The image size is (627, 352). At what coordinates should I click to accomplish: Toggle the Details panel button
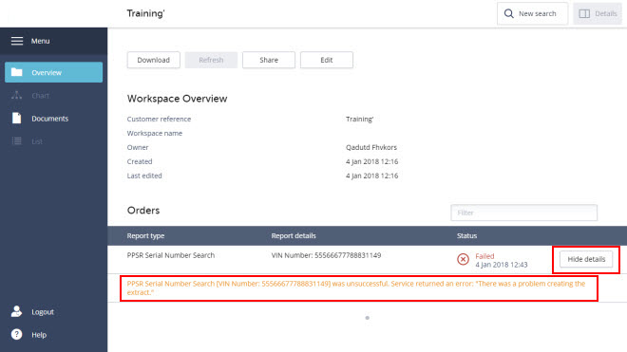pos(598,13)
